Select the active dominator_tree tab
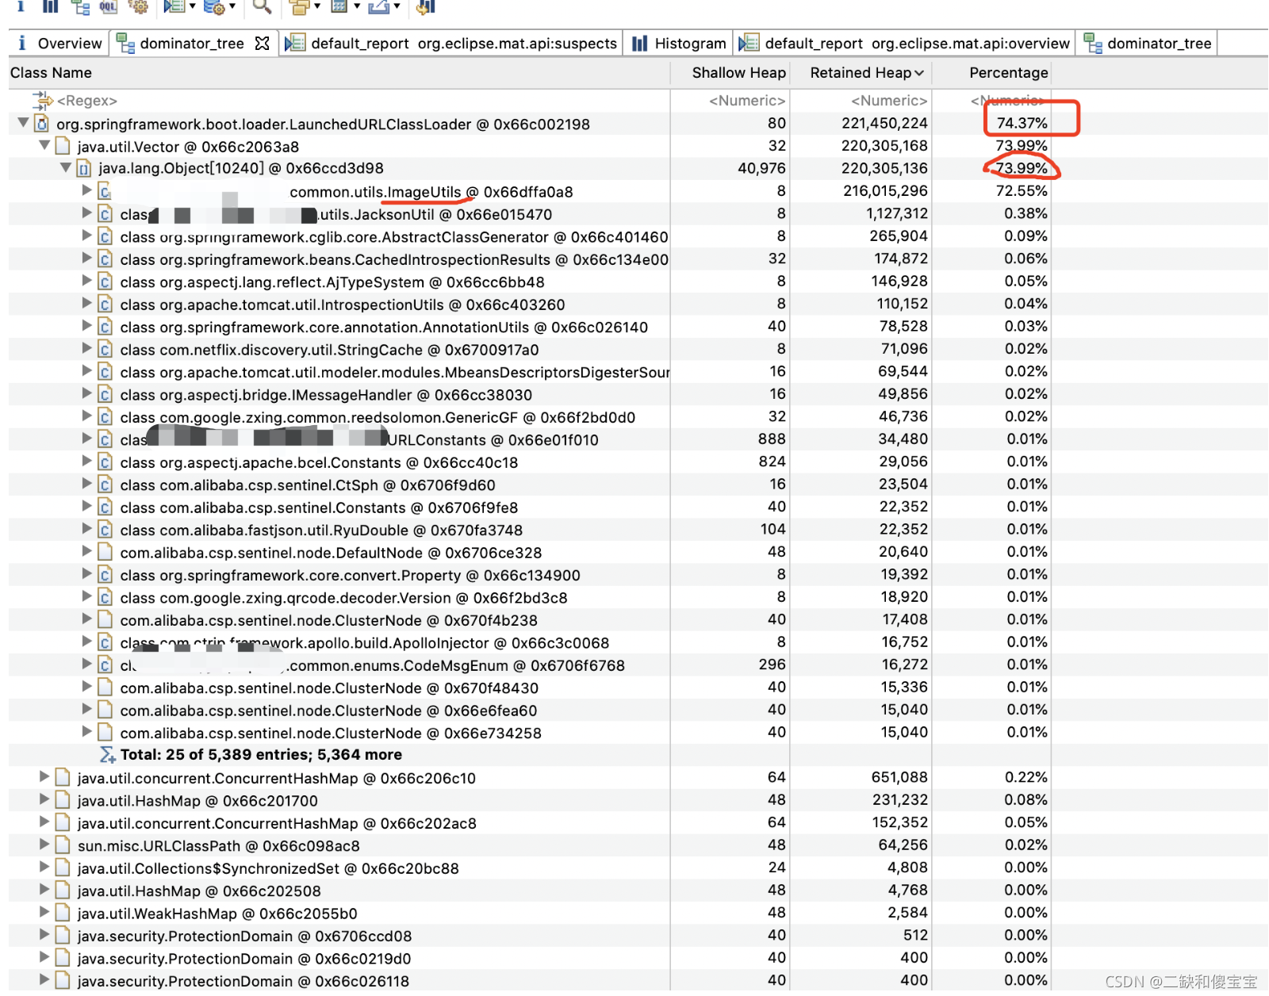Viewport: 1269px width, 996px height. coord(192,44)
